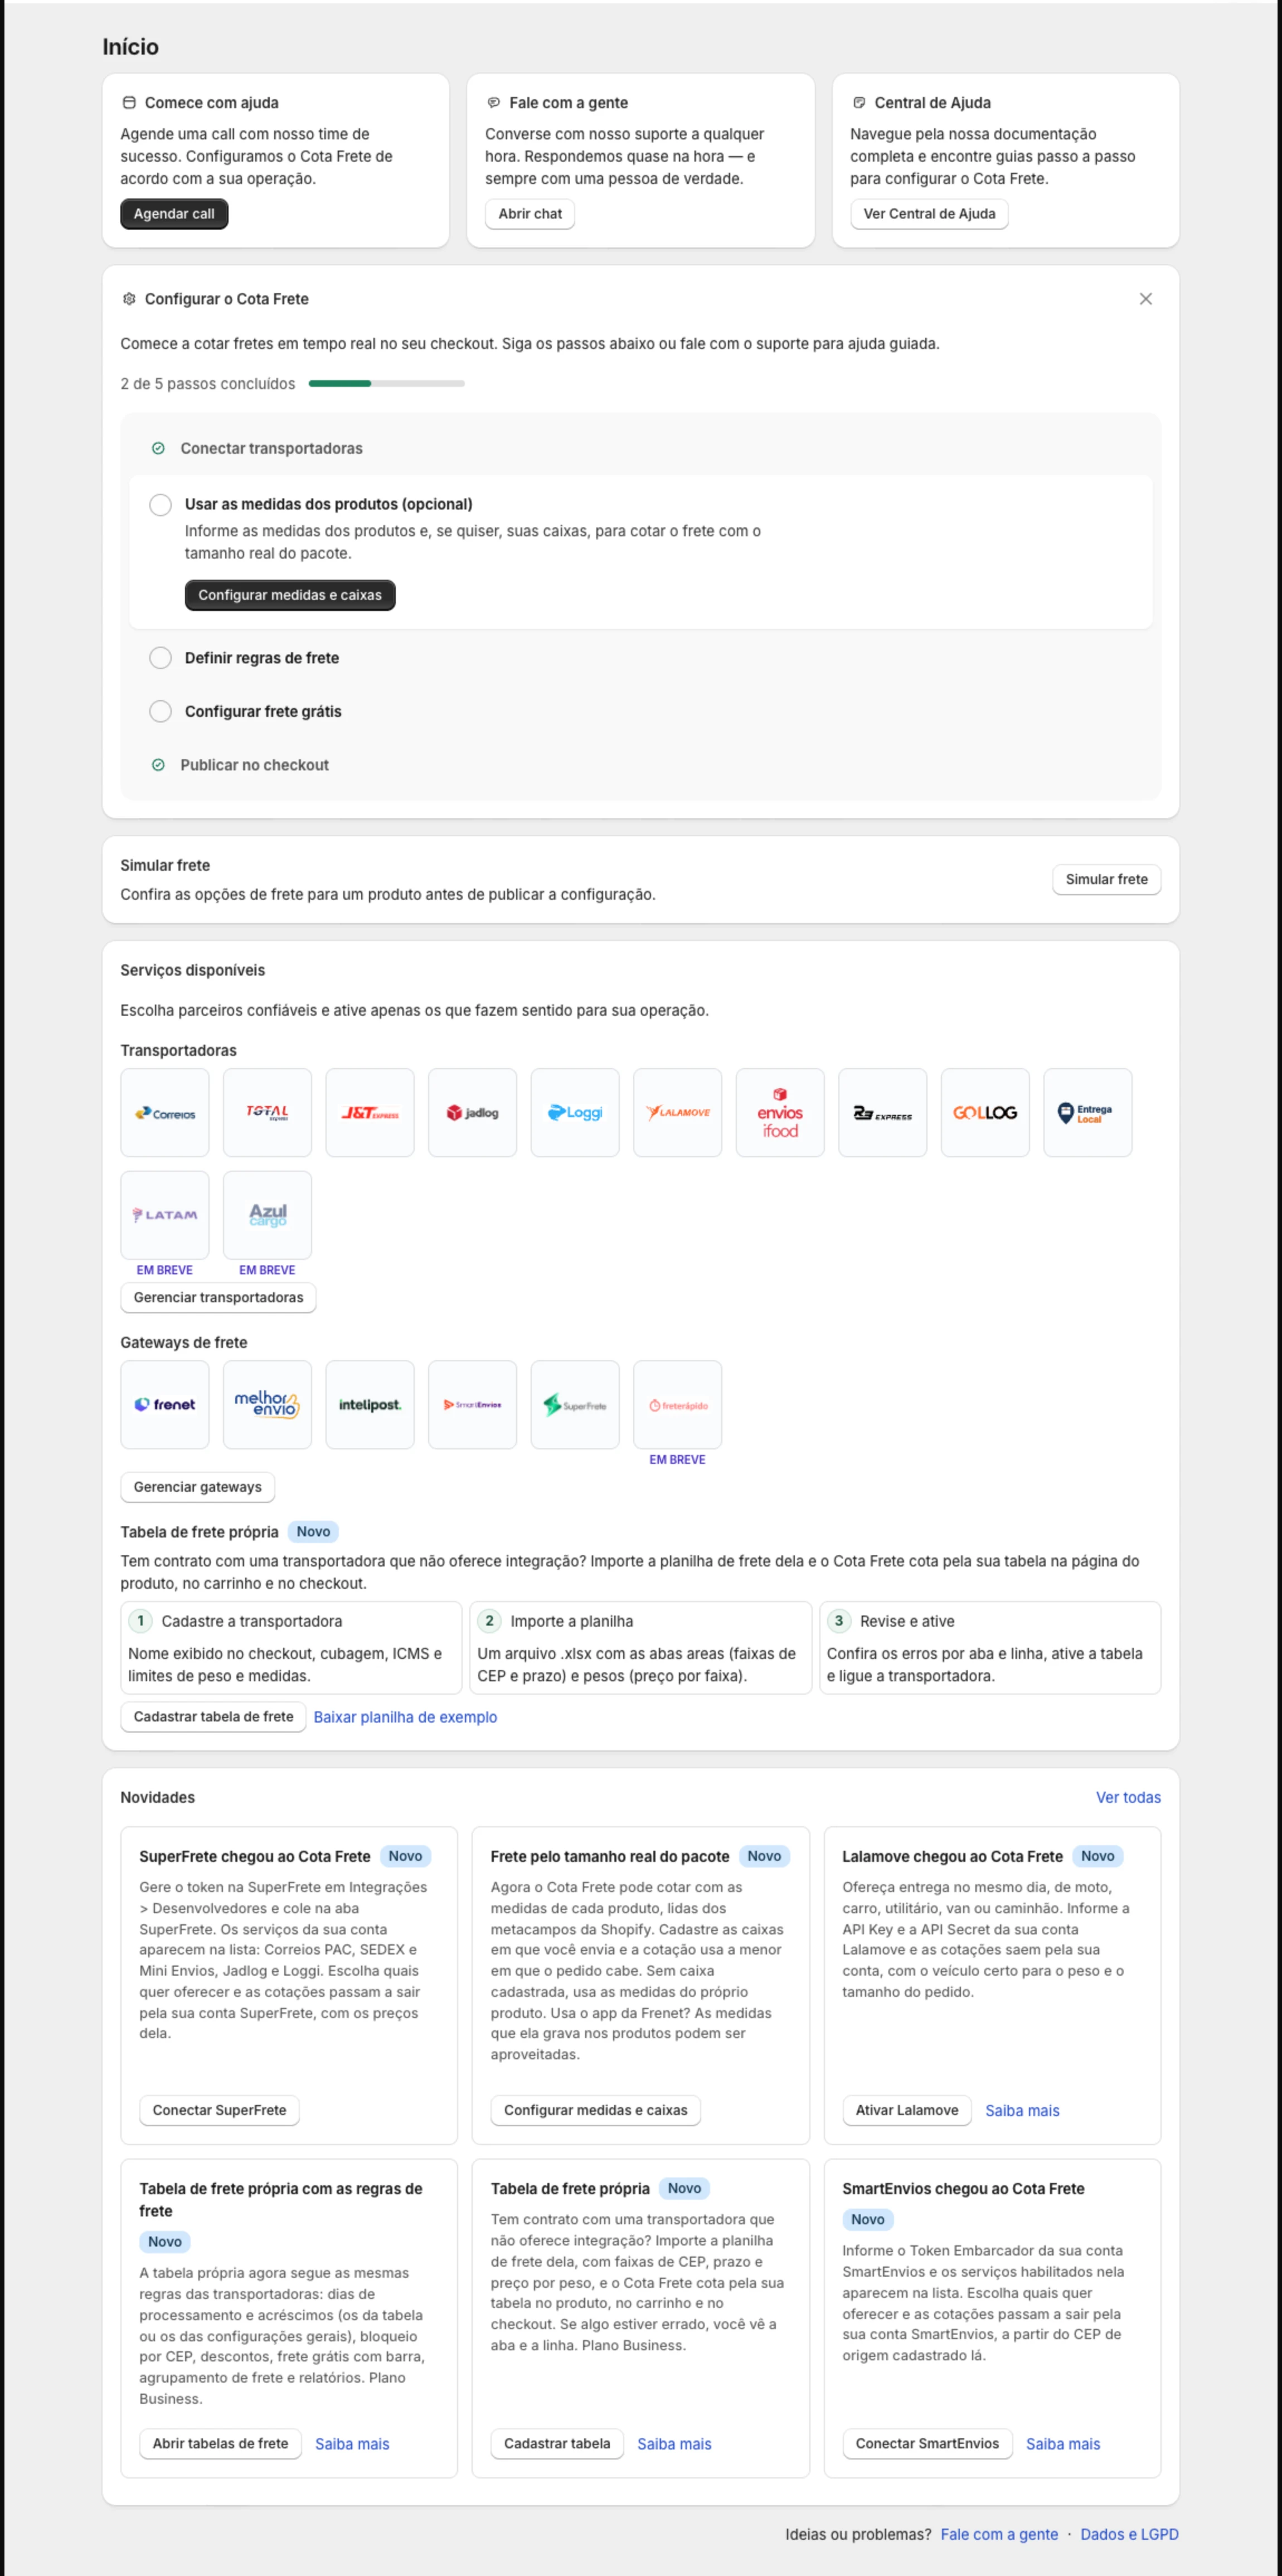Screen dimensions: 1282x2576
Task: Click step 2 Importe a planilha card
Action: (640, 1648)
